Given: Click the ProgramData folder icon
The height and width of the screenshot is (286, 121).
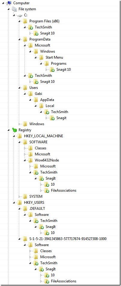Looking at the screenshot, I should (x=25, y=39).
